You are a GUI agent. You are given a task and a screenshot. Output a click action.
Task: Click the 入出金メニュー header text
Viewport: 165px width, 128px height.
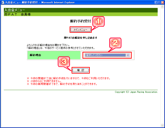[15, 10]
